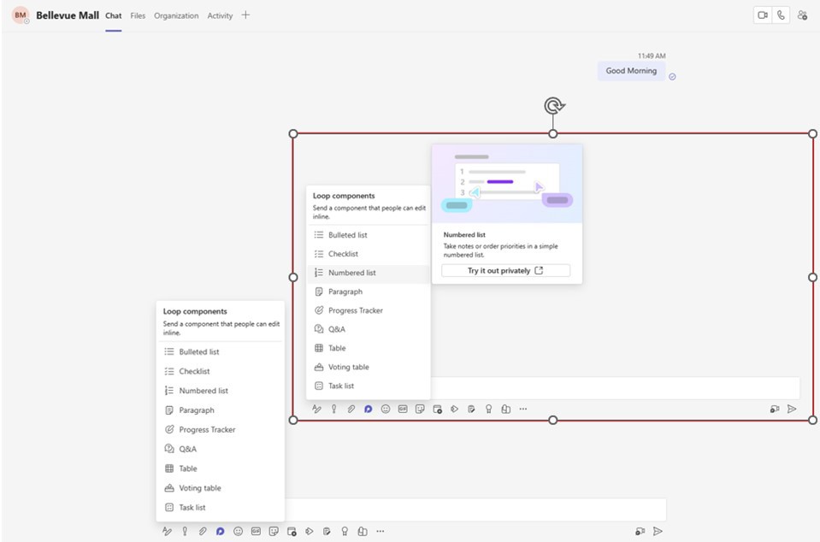This screenshot has height=542, width=820.
Task: Click the Try it out privately button
Action: (x=505, y=270)
